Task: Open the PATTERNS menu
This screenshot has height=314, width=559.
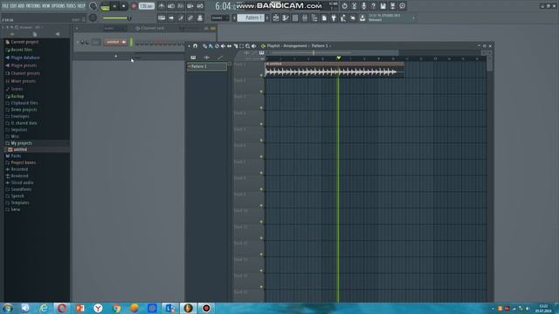Action: click(x=33, y=6)
